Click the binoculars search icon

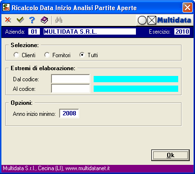[x=59, y=20]
